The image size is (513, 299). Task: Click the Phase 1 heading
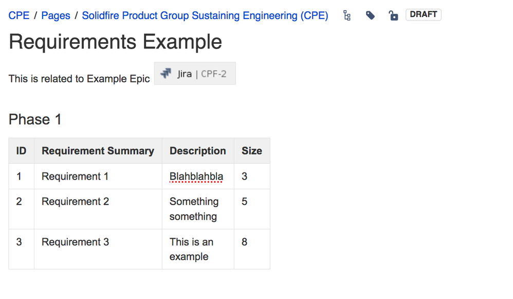click(x=35, y=119)
